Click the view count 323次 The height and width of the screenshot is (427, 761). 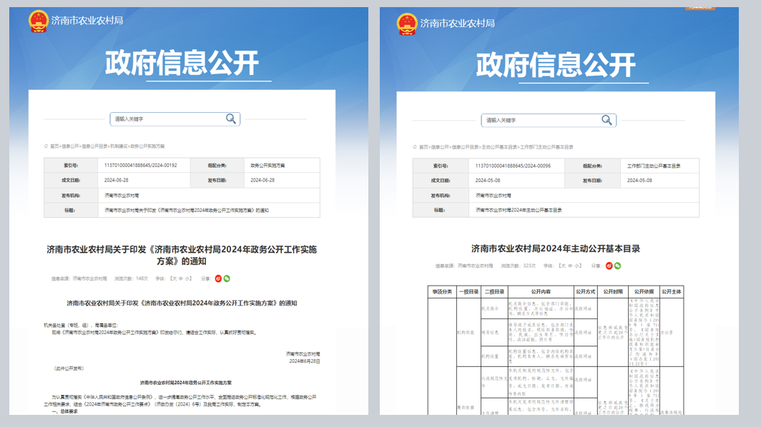(x=529, y=266)
